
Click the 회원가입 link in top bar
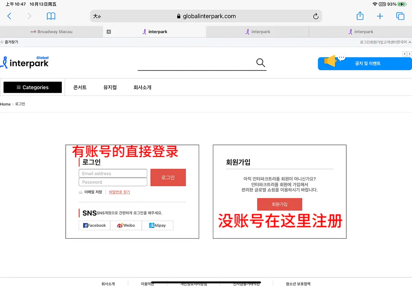pos(377,42)
